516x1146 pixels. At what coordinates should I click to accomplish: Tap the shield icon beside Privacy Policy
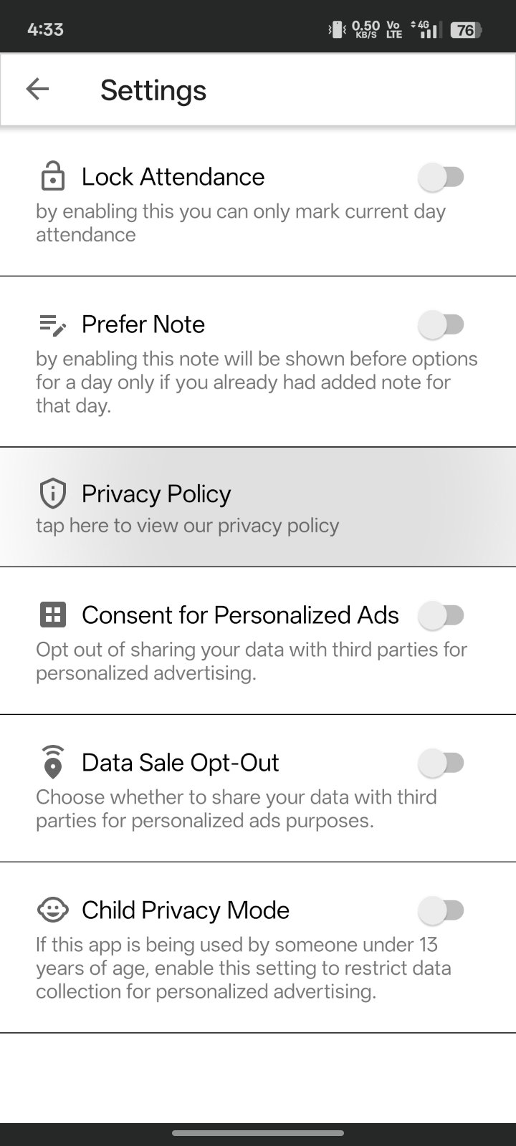tap(52, 493)
